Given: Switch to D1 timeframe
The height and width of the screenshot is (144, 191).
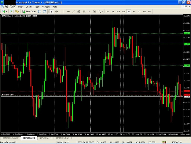Looking at the screenshot, I should (139, 11).
